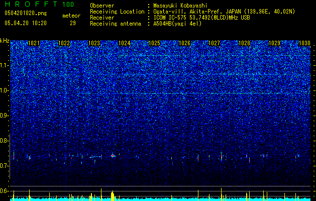This screenshot has height=201, width=316.
Task: Click the horizontal signal line near 1.0 kHz
Action: (x=187, y=93)
